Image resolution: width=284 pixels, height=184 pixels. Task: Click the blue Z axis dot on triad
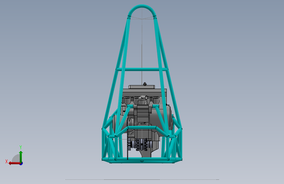click(x=21, y=164)
